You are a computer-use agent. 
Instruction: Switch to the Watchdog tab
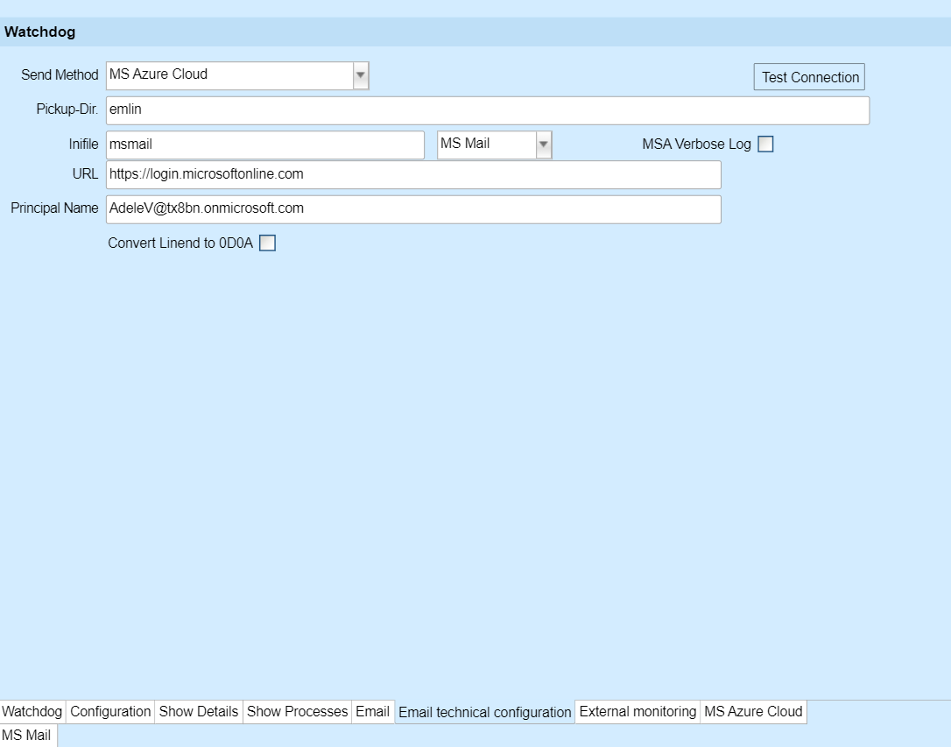pos(32,711)
